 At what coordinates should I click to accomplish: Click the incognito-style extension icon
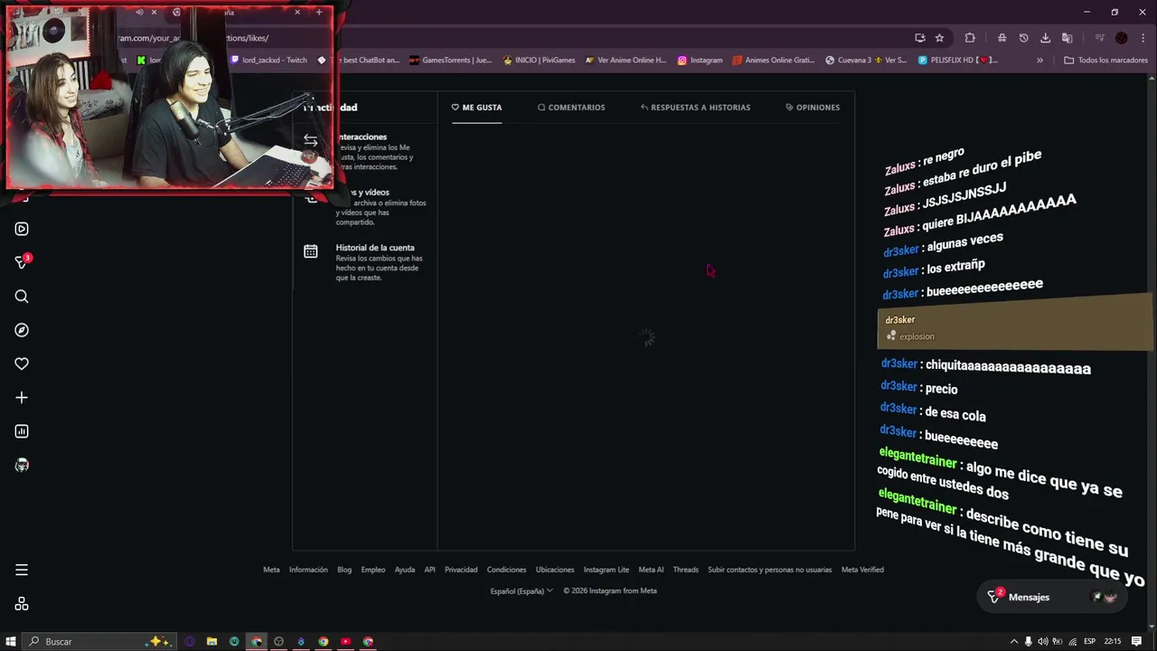[x=1002, y=38]
